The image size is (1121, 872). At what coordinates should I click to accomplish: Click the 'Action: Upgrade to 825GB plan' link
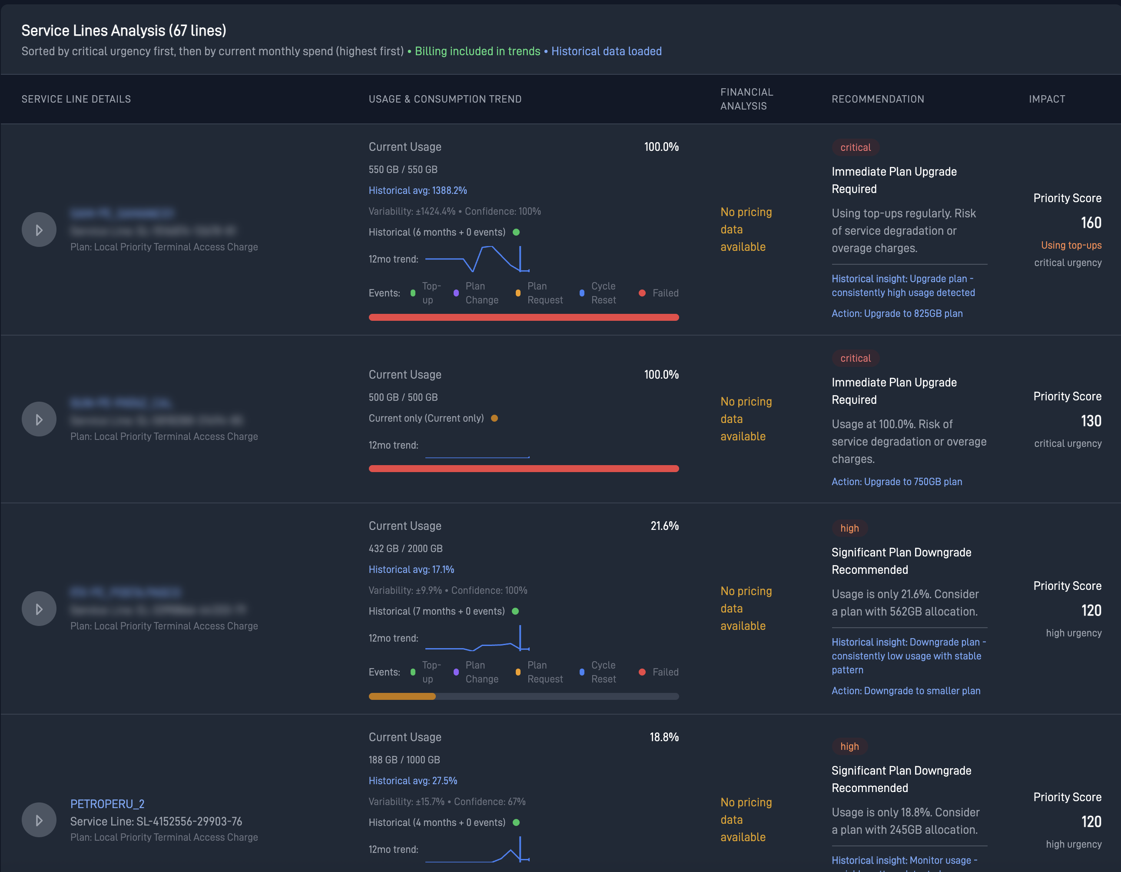[897, 313]
